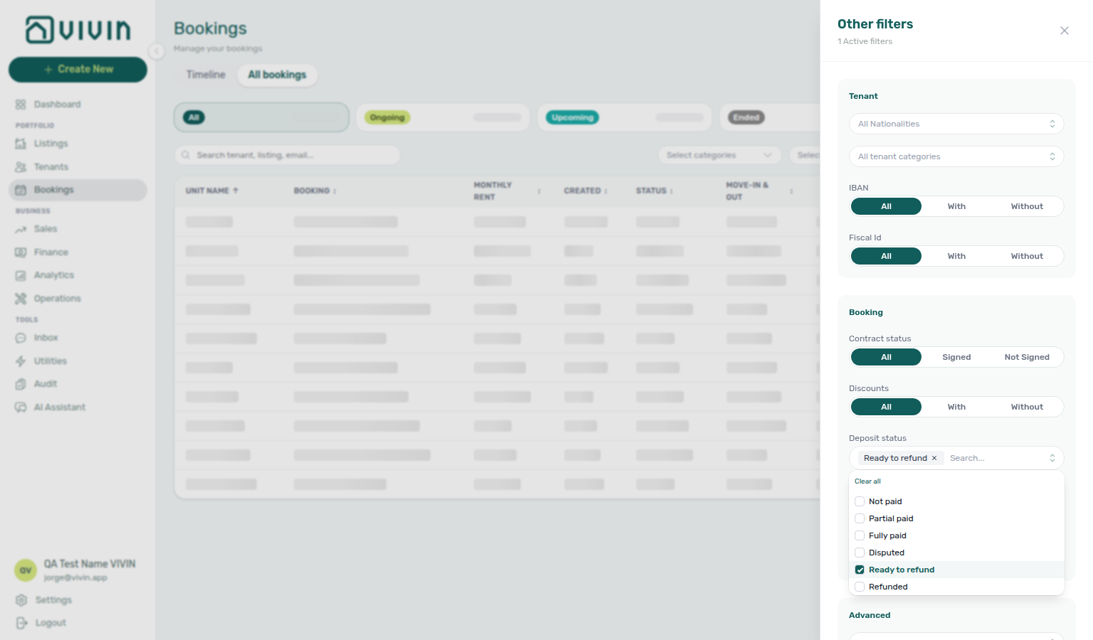Screen dimensions: 1093x640
Task: Select IBAN filter 'With'
Action: [x=956, y=206]
